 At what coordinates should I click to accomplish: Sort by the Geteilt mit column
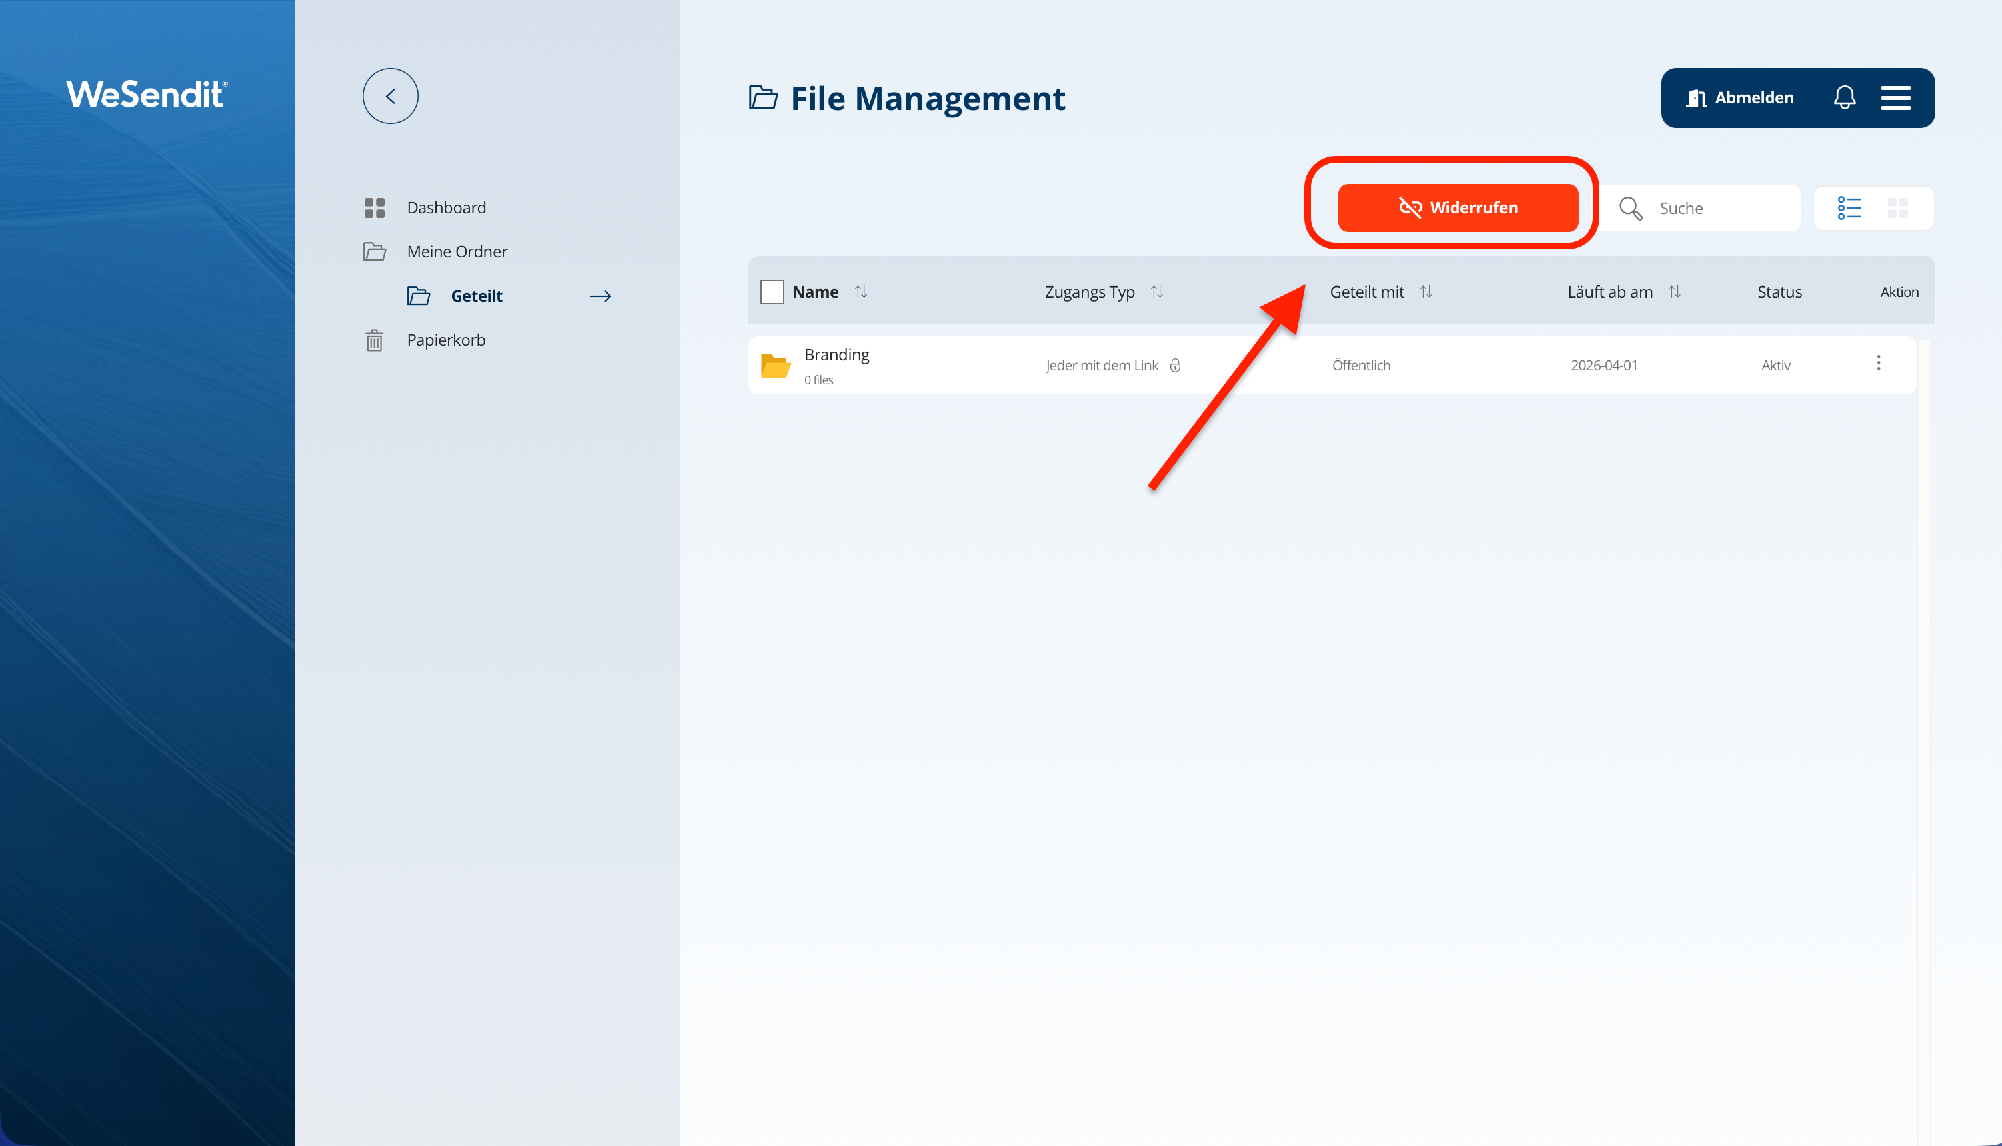1426,292
